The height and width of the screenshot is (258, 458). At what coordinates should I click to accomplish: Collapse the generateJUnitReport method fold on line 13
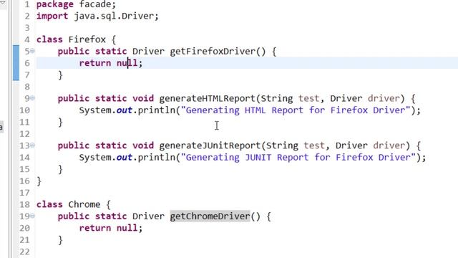[32, 145]
